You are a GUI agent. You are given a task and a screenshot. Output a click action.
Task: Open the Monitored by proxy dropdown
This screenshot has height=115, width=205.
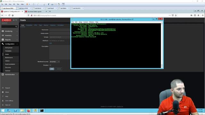54,62
